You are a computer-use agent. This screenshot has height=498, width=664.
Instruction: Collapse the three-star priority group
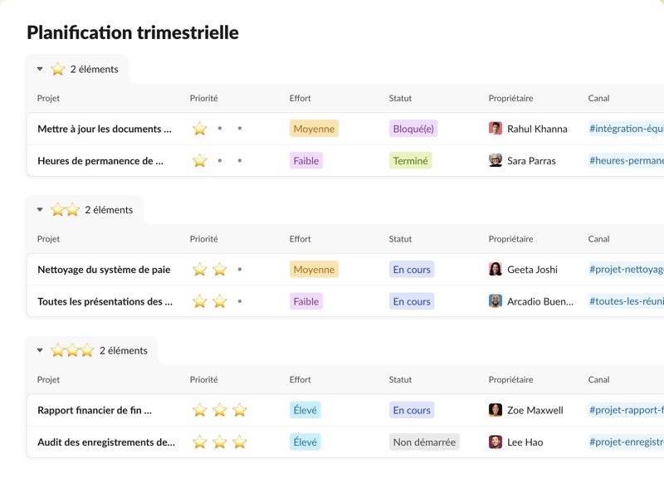click(39, 349)
